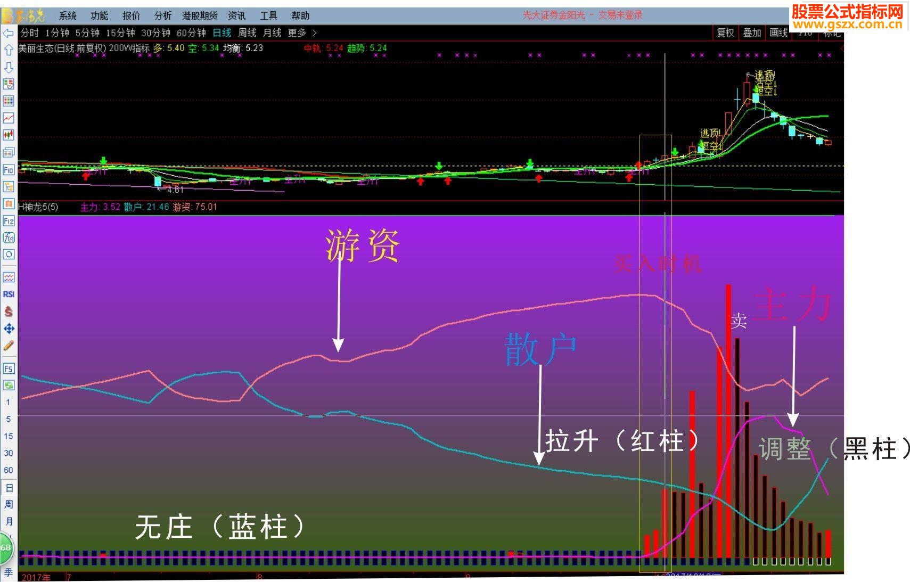Click the up arrow sidebar icon

pyautogui.click(x=9, y=50)
